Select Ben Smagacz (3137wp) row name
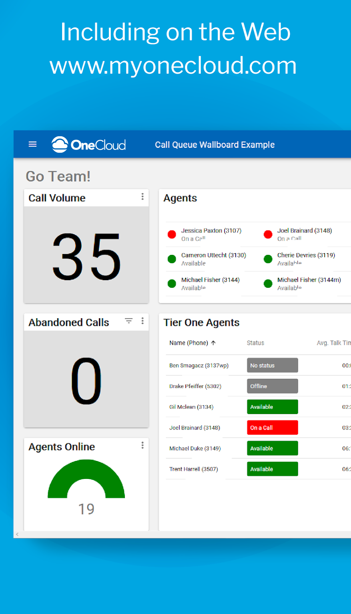This screenshot has width=351, height=614. point(199,366)
